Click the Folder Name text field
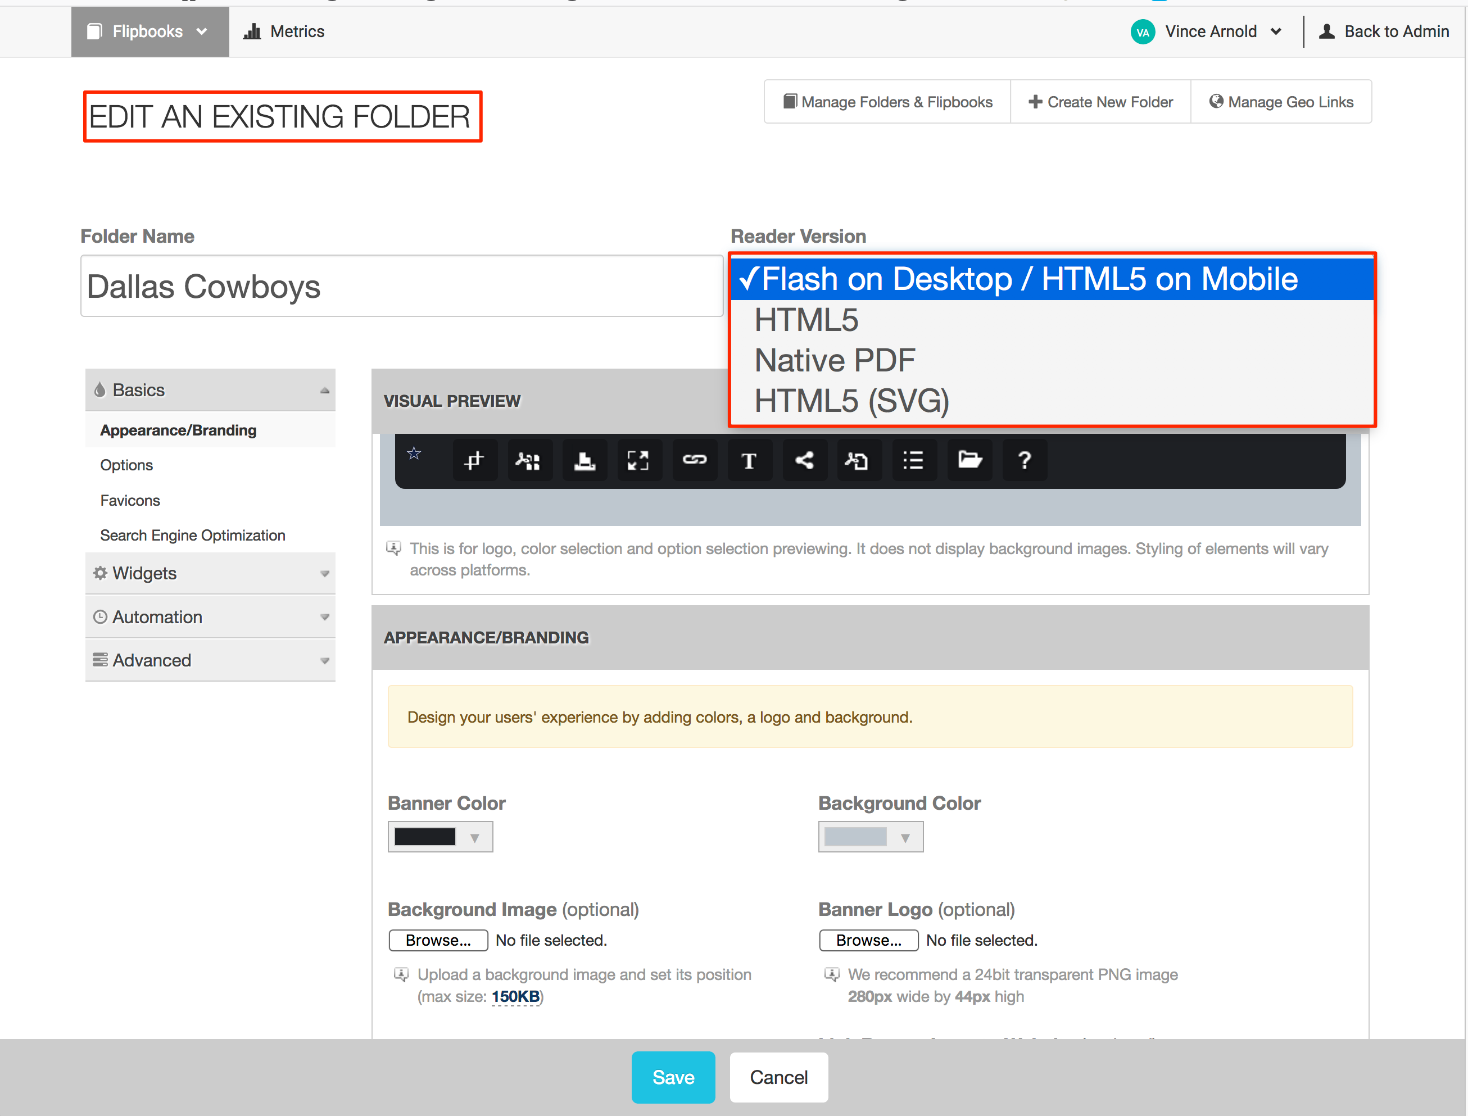1468x1116 pixels. (x=401, y=287)
